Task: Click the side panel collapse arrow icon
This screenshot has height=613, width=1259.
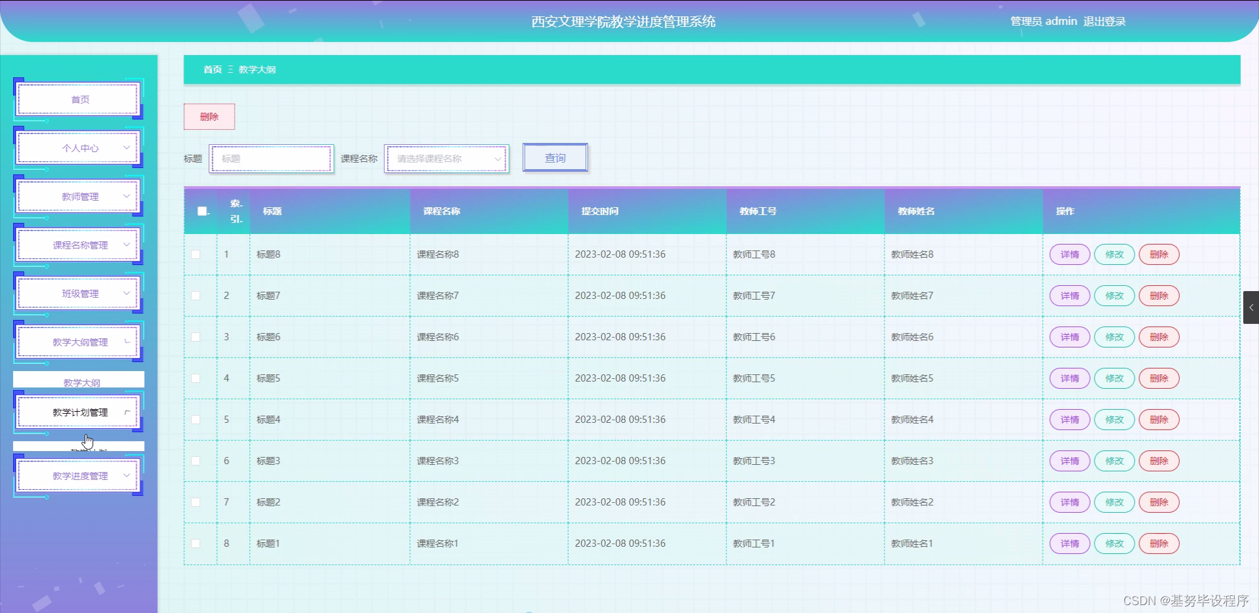Action: (1251, 307)
